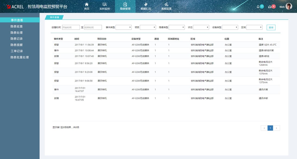Select the 实时监控 monitoring icon

[105, 6]
